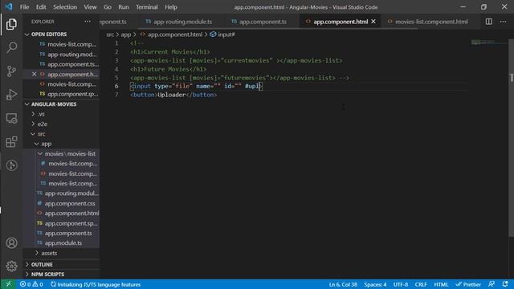The width and height of the screenshot is (514, 289).
Task: Open the Help menu
Action: (171, 7)
